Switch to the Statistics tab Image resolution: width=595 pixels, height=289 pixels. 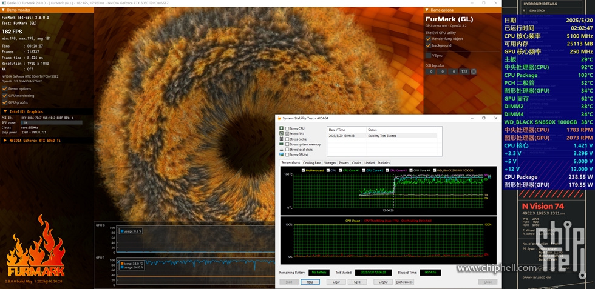383,163
